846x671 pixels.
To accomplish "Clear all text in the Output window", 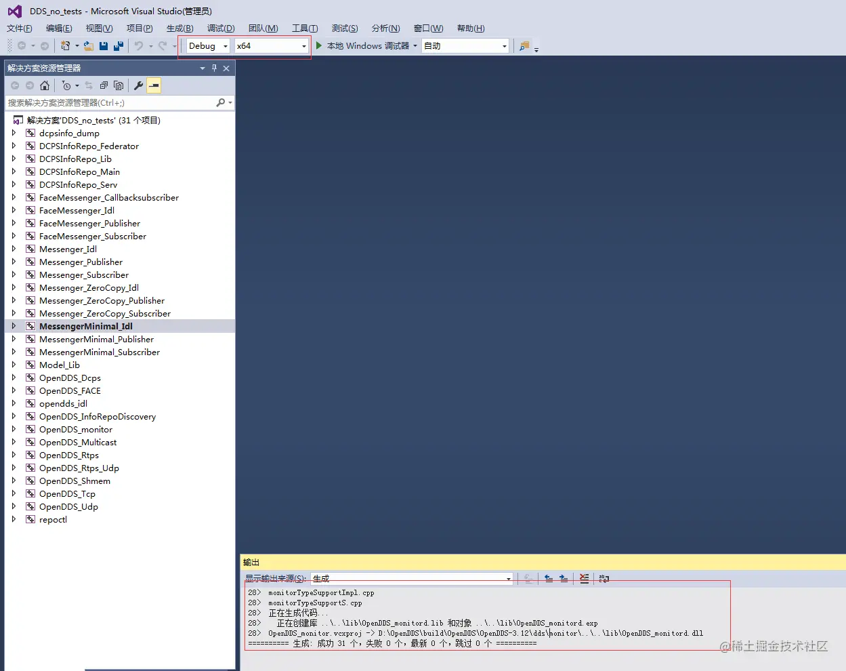I will pos(584,578).
